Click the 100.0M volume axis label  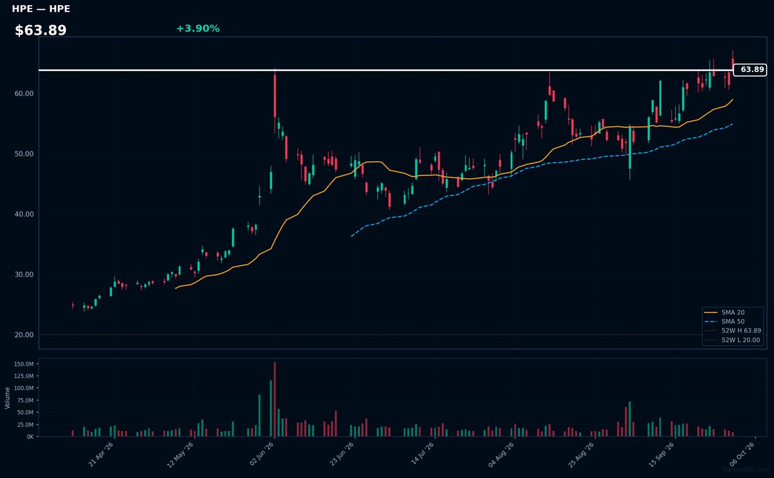point(24,388)
